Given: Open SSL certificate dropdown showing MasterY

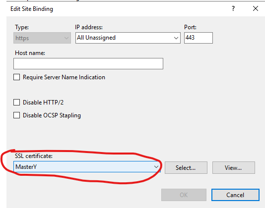Looking at the screenshot, I should 87,167.
